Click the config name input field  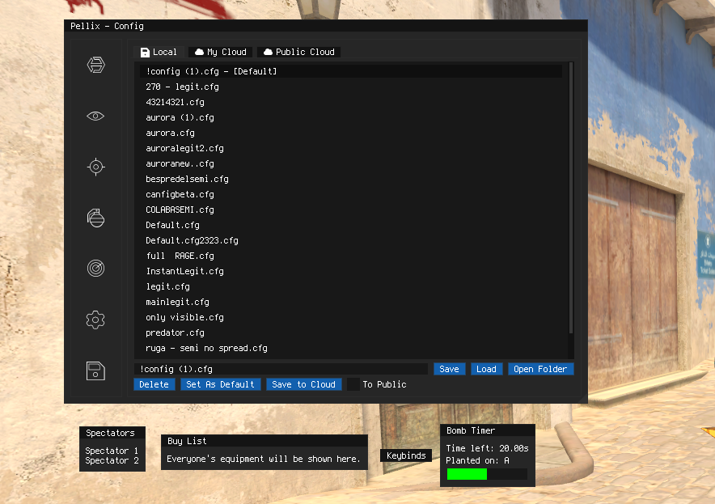[281, 369]
